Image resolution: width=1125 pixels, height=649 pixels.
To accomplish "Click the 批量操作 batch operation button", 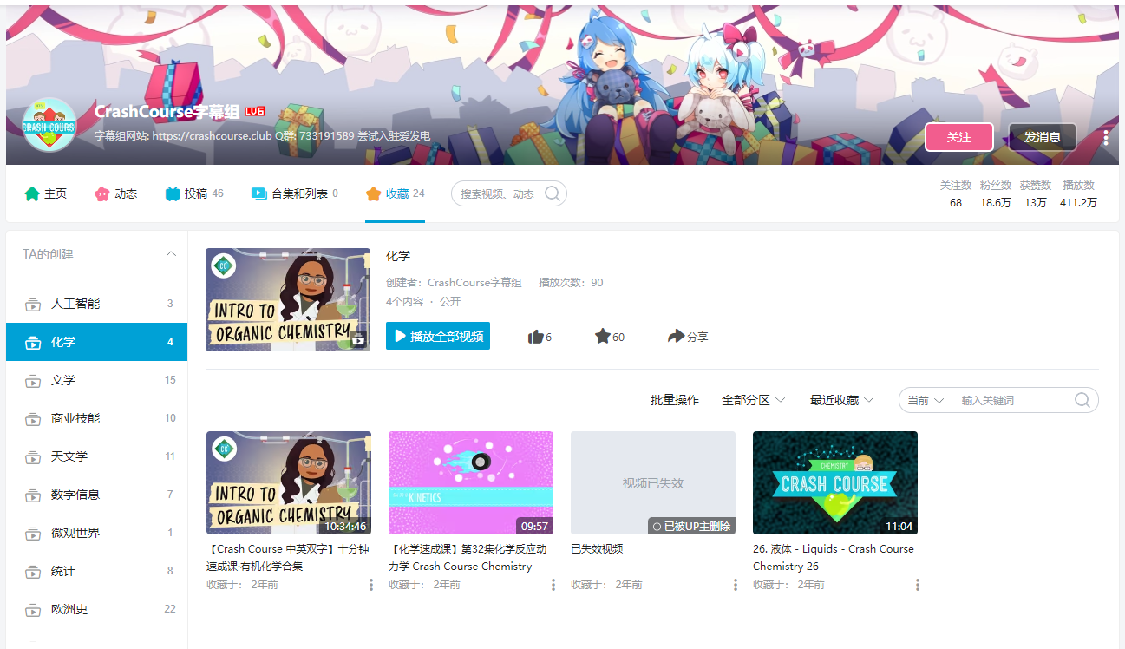I will pos(675,400).
